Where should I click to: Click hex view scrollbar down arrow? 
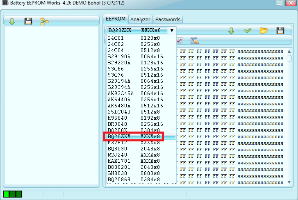(289, 182)
